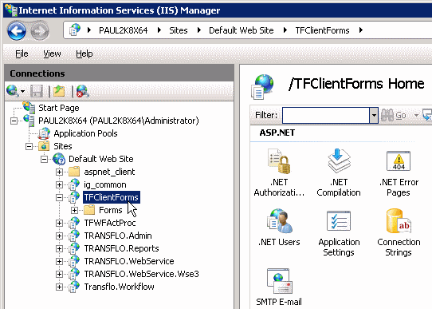
Task: Select the highlighted TFClientForms tree item
Action: click(x=112, y=197)
